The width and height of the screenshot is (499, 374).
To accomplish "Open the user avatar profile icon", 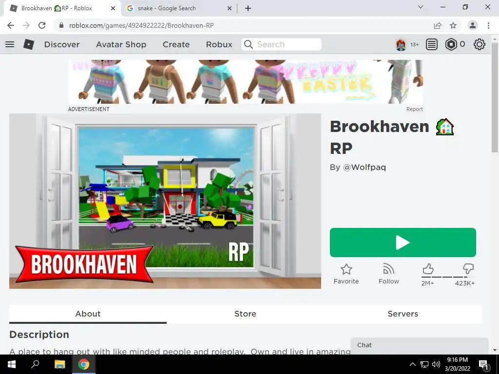I will coord(401,44).
